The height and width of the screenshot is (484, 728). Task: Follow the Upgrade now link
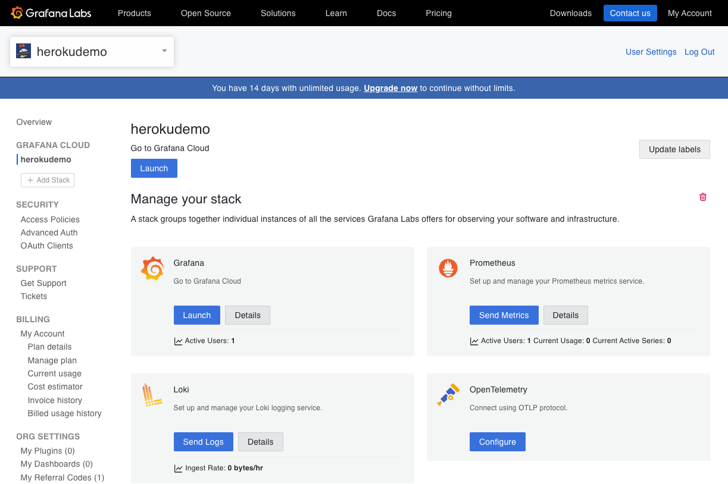[390, 88]
